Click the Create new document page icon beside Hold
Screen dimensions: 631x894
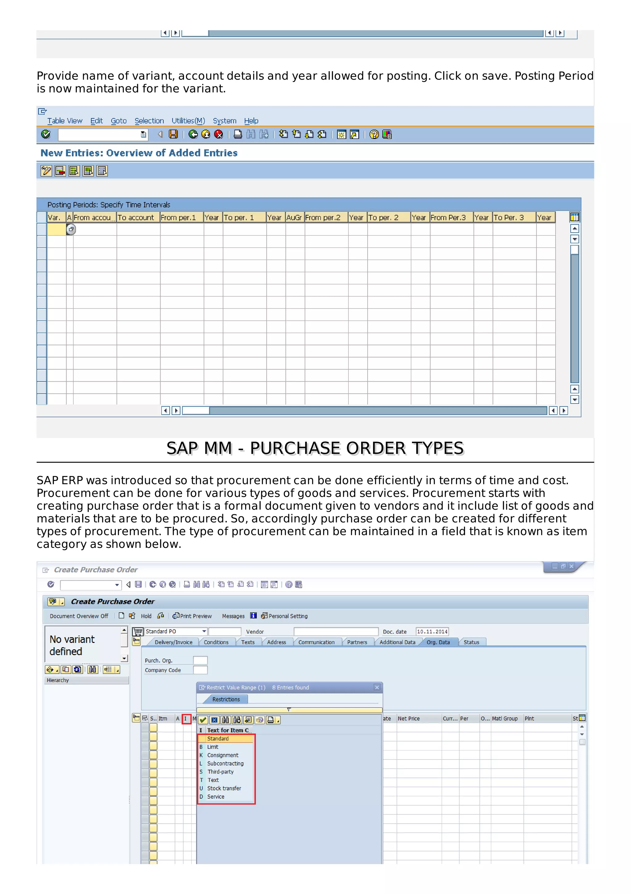(121, 616)
